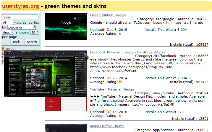Click 'Installs This Week: 2,084' text
The width and height of the screenshot is (212, 132).
click(166, 78)
